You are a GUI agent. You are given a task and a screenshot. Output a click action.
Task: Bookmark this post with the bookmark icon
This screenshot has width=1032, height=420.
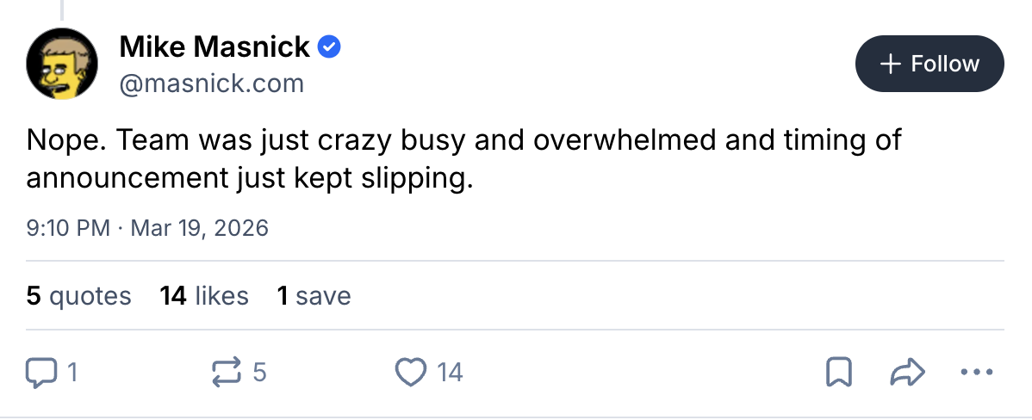click(x=838, y=372)
